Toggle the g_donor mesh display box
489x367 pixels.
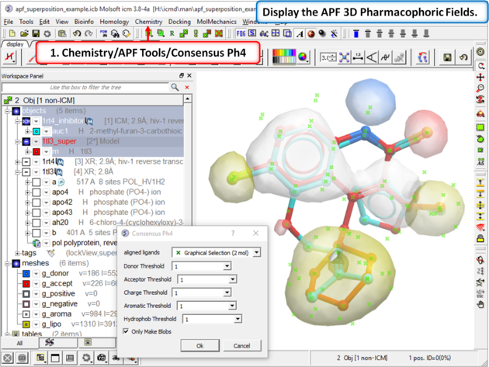pos(26,273)
